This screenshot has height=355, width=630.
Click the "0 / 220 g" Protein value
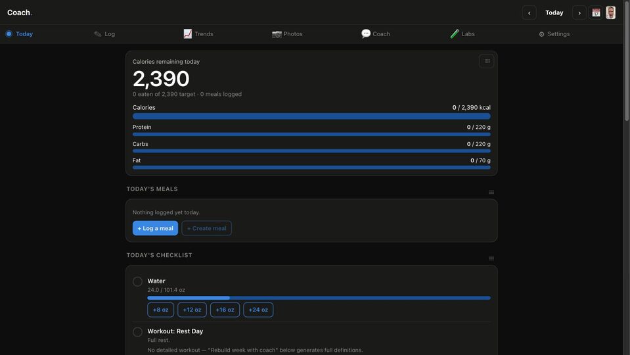click(478, 127)
